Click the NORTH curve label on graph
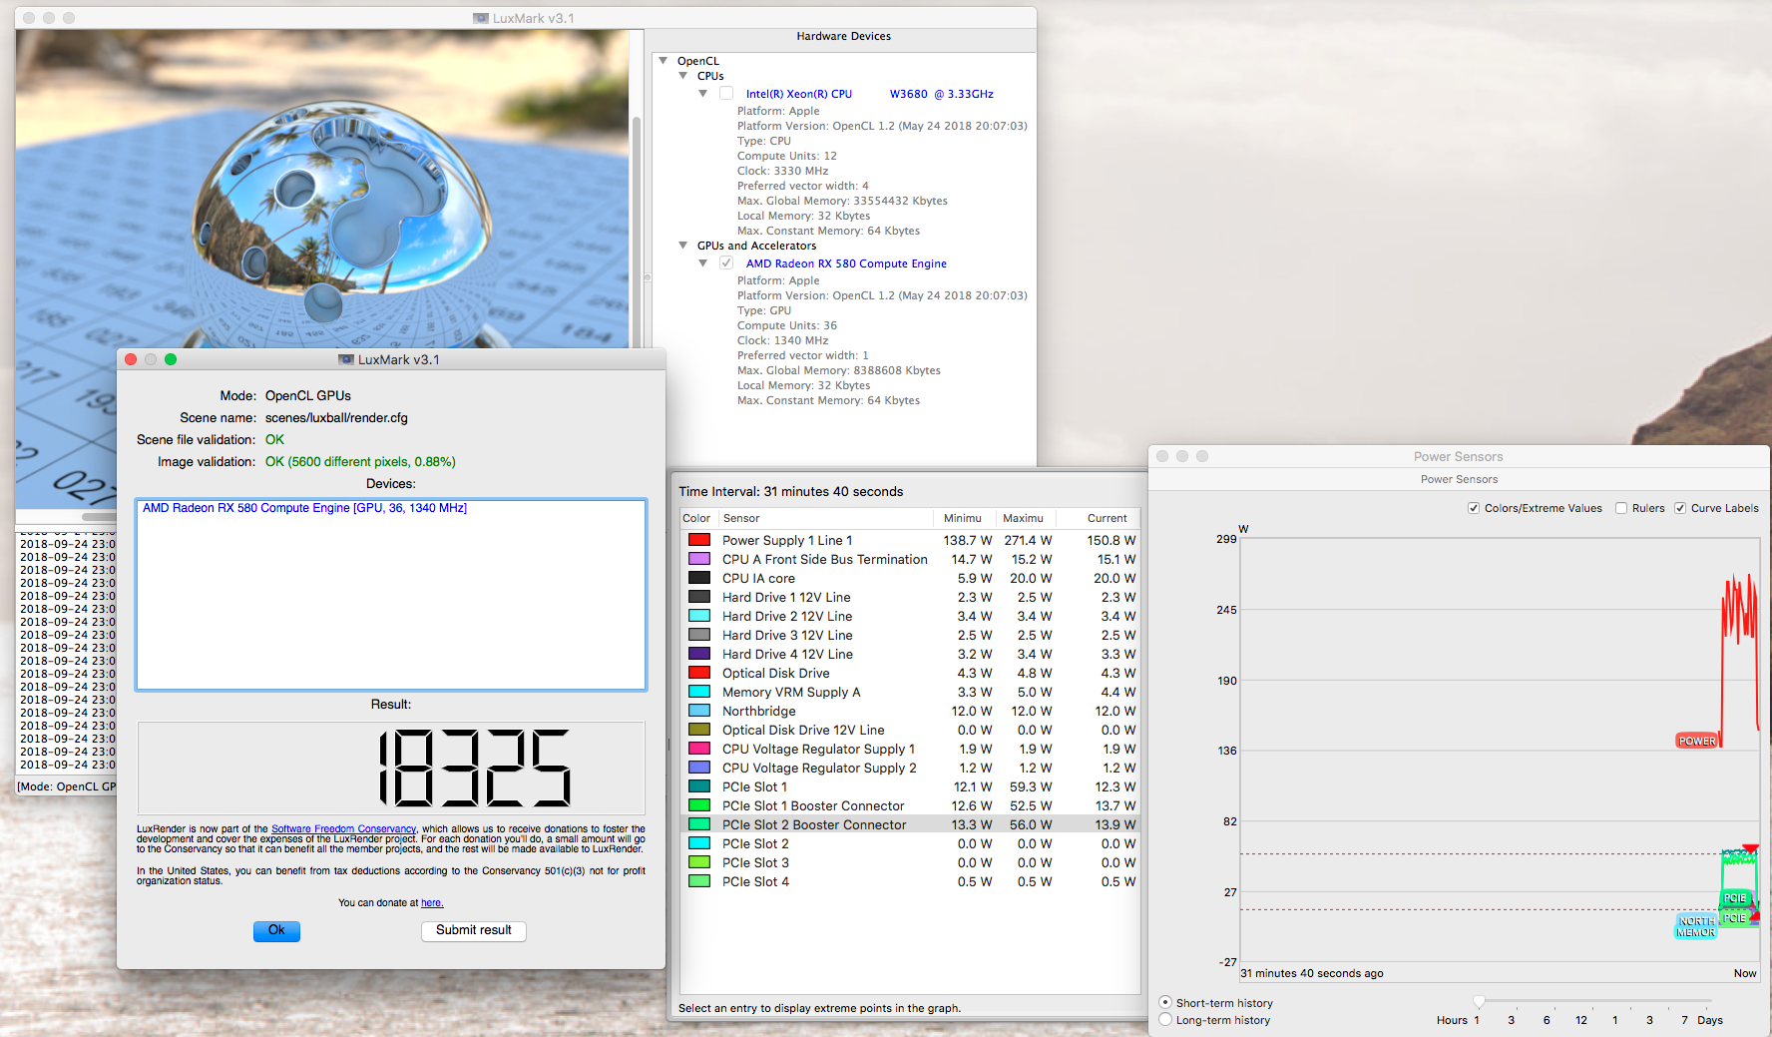 tap(1695, 920)
